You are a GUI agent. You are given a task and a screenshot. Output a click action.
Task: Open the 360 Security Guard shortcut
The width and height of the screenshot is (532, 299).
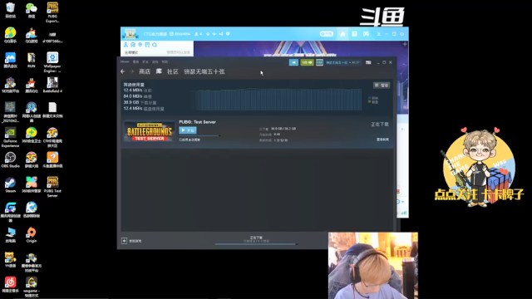click(x=32, y=135)
